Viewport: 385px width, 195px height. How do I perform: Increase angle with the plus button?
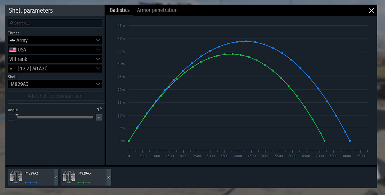(99, 117)
